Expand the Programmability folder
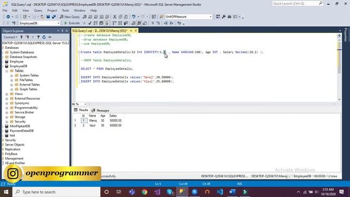The width and height of the screenshot is (350, 197). (7, 108)
